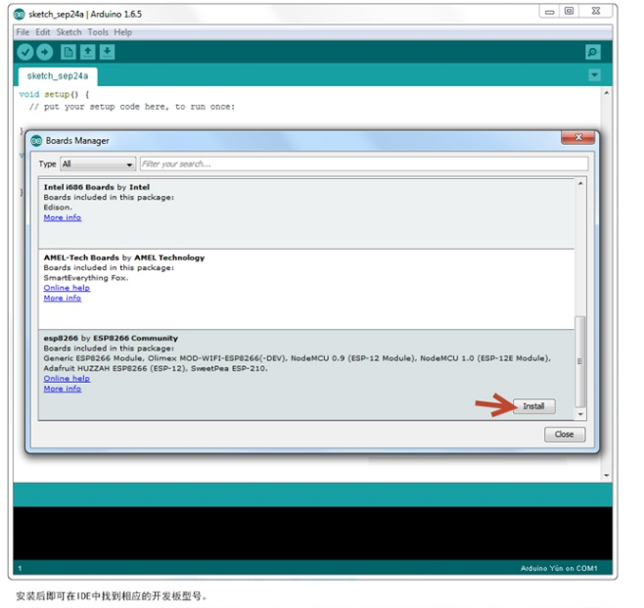
Task: Close the Boards Manager with Close button
Action: tap(565, 435)
